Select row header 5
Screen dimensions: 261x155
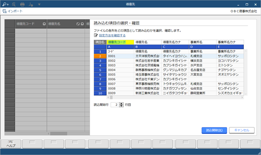100,70
